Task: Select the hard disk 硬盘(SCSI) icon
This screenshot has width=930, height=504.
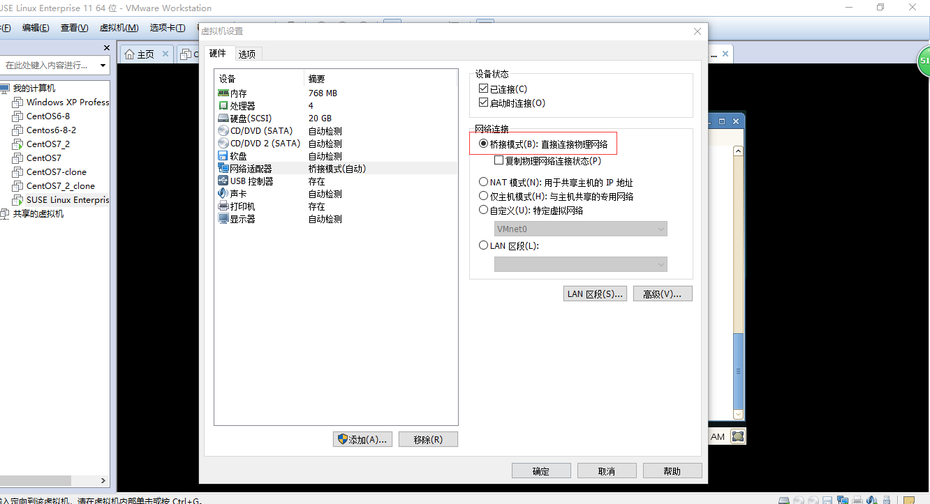Action: click(x=223, y=118)
